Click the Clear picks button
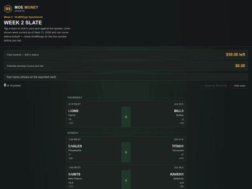252x189 pixels. coord(239,86)
